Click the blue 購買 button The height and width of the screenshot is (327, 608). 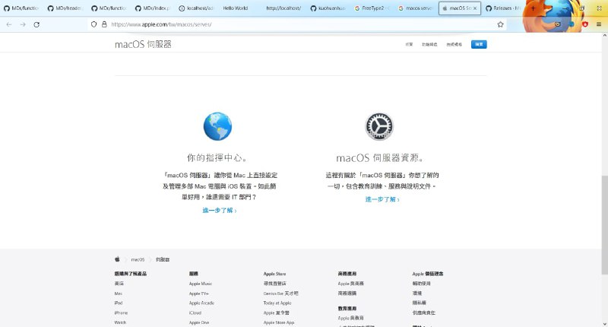(479, 45)
